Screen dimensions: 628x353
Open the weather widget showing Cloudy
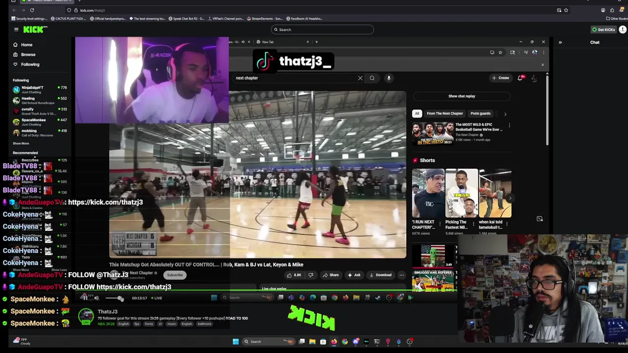point(21,341)
